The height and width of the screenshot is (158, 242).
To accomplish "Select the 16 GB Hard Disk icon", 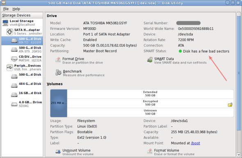I will (14, 95).
